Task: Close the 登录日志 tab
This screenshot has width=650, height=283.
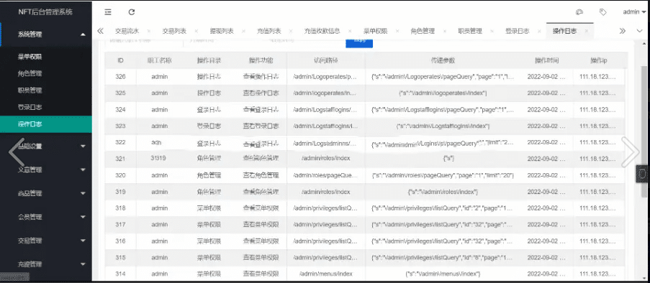Action: pos(539,31)
